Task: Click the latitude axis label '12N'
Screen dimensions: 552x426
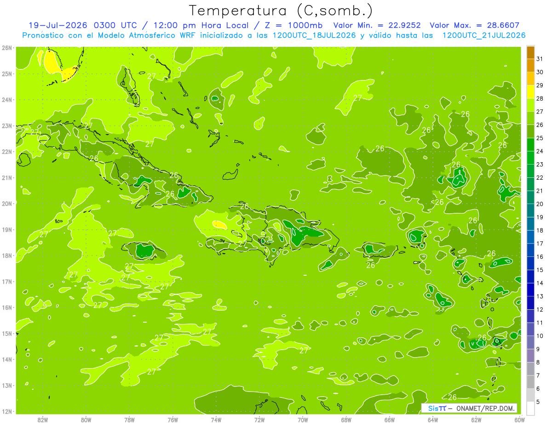Action: coord(6,411)
